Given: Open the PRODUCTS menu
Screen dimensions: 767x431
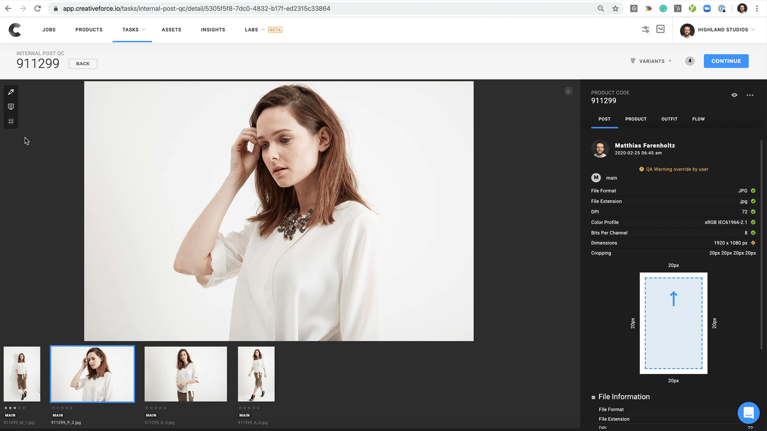Looking at the screenshot, I should (x=89, y=30).
